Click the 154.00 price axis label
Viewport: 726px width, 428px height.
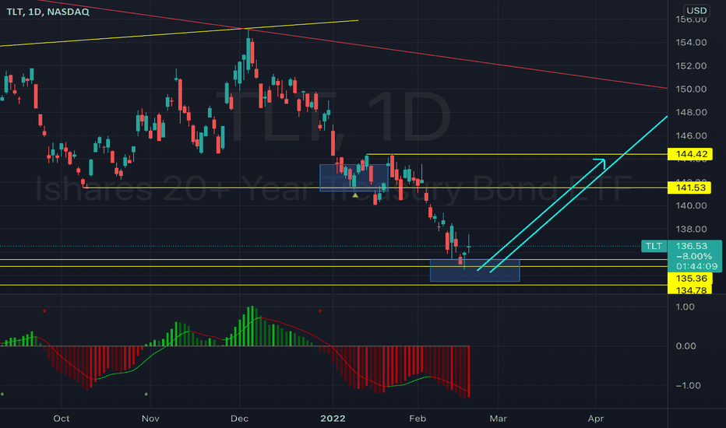coord(691,42)
